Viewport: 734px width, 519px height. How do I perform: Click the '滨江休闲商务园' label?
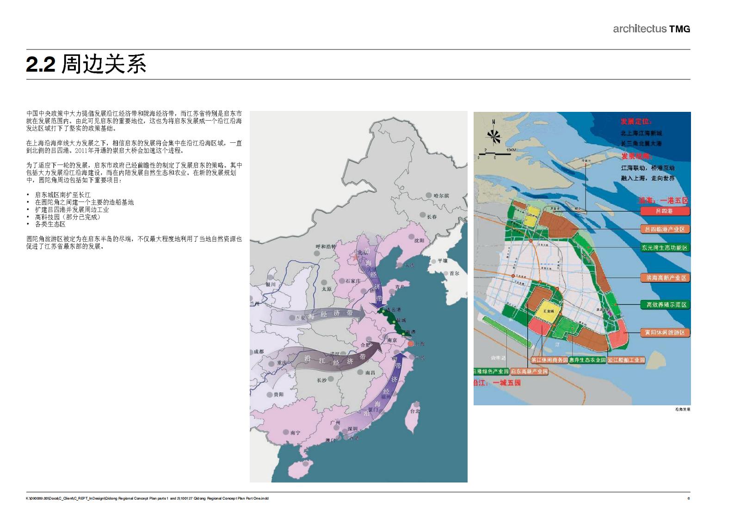(x=549, y=360)
